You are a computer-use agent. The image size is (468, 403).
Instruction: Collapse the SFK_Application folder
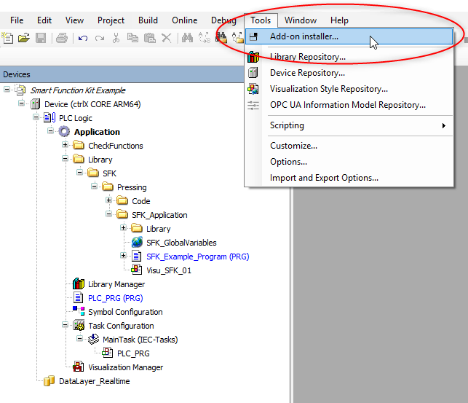point(108,214)
